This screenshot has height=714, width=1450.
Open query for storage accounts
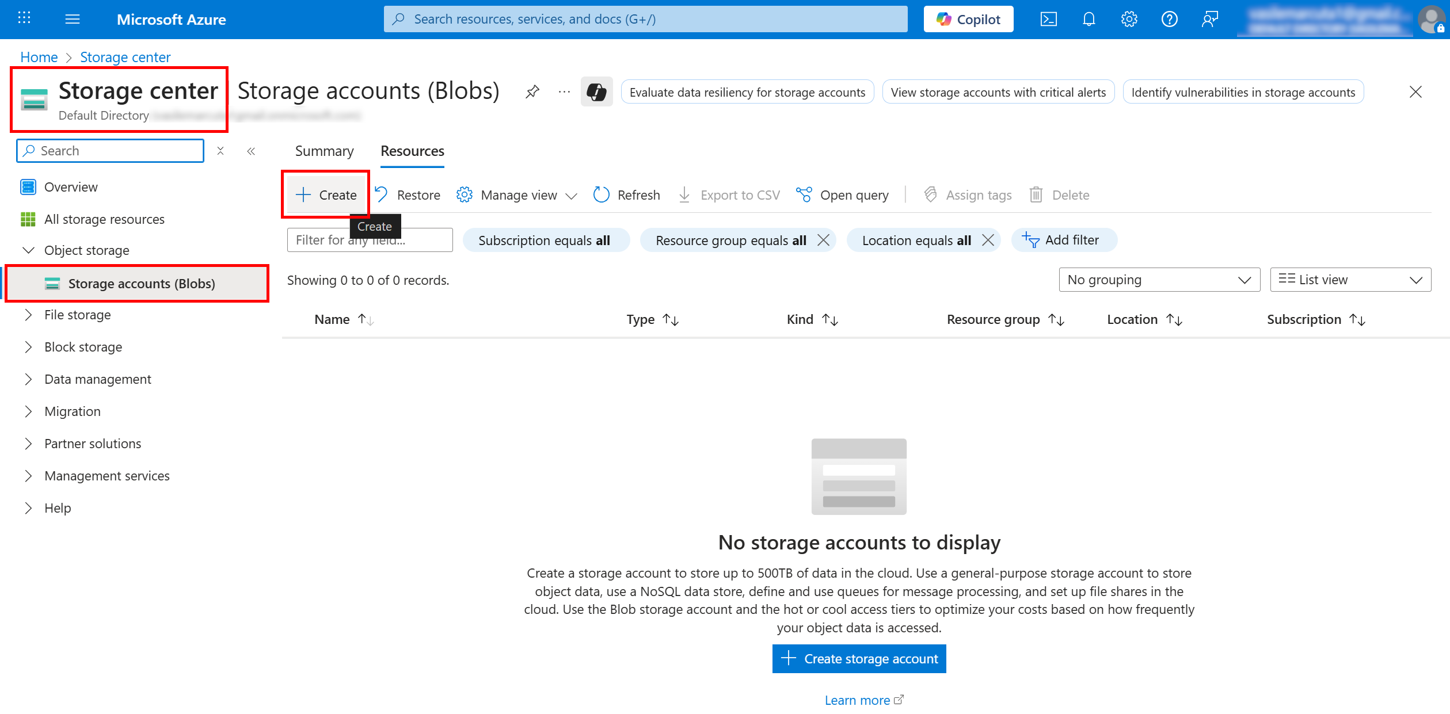(842, 194)
